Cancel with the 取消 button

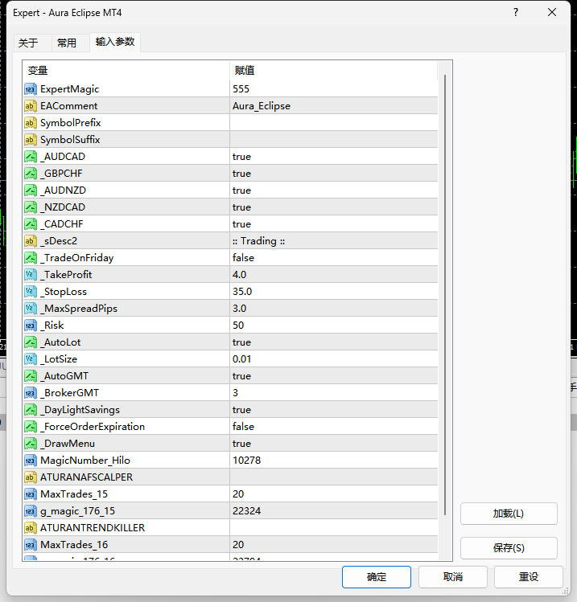click(x=453, y=576)
